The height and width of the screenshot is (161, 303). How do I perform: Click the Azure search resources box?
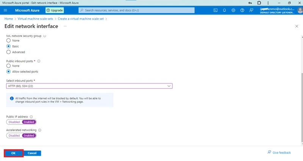point(136,11)
